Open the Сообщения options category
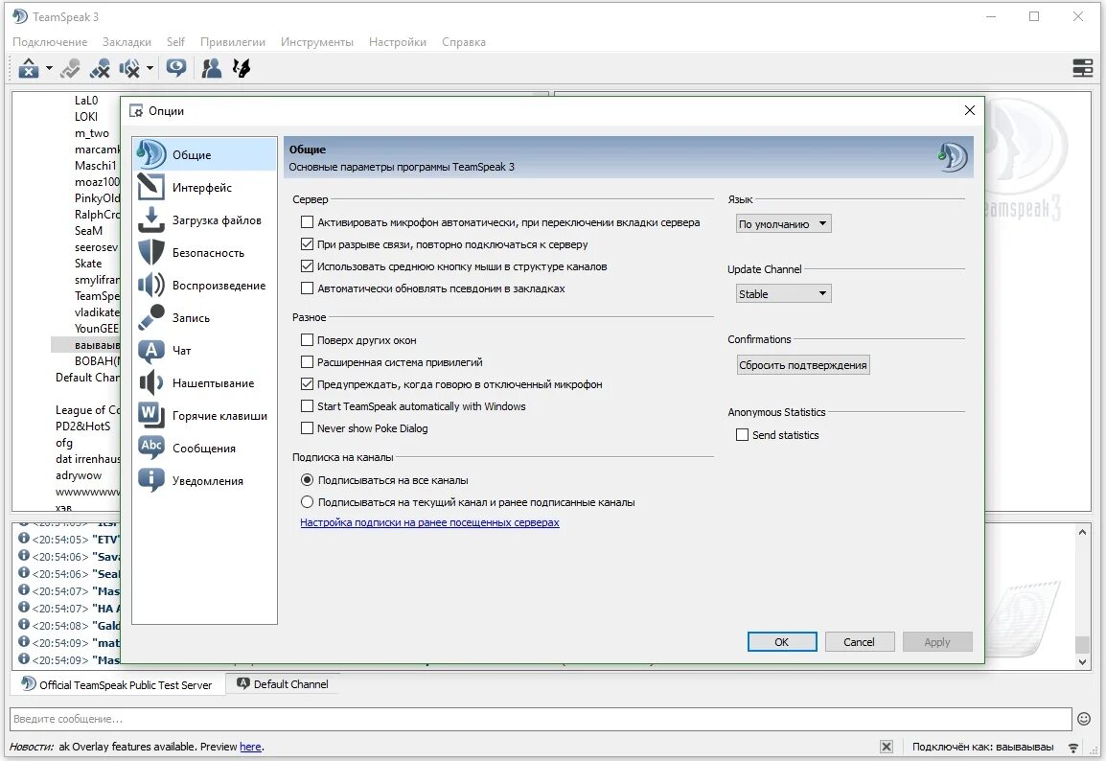Screen dimensions: 1106x761 pyautogui.click(x=204, y=448)
